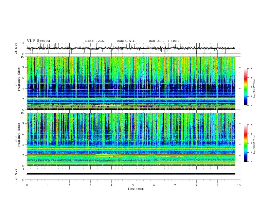The width and height of the screenshot is (269, 208).
Task: Click the ch.1 spectrogram panel
Action: coord(131,83)
